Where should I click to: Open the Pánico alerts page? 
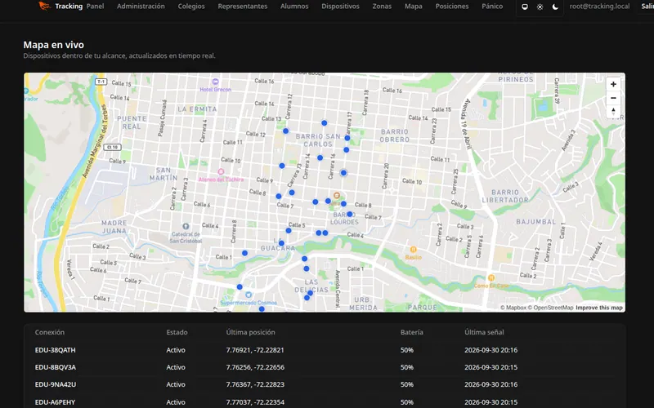point(492,7)
